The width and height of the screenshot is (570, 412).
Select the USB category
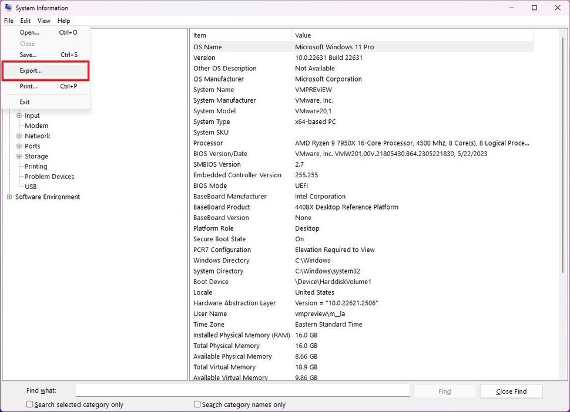31,187
